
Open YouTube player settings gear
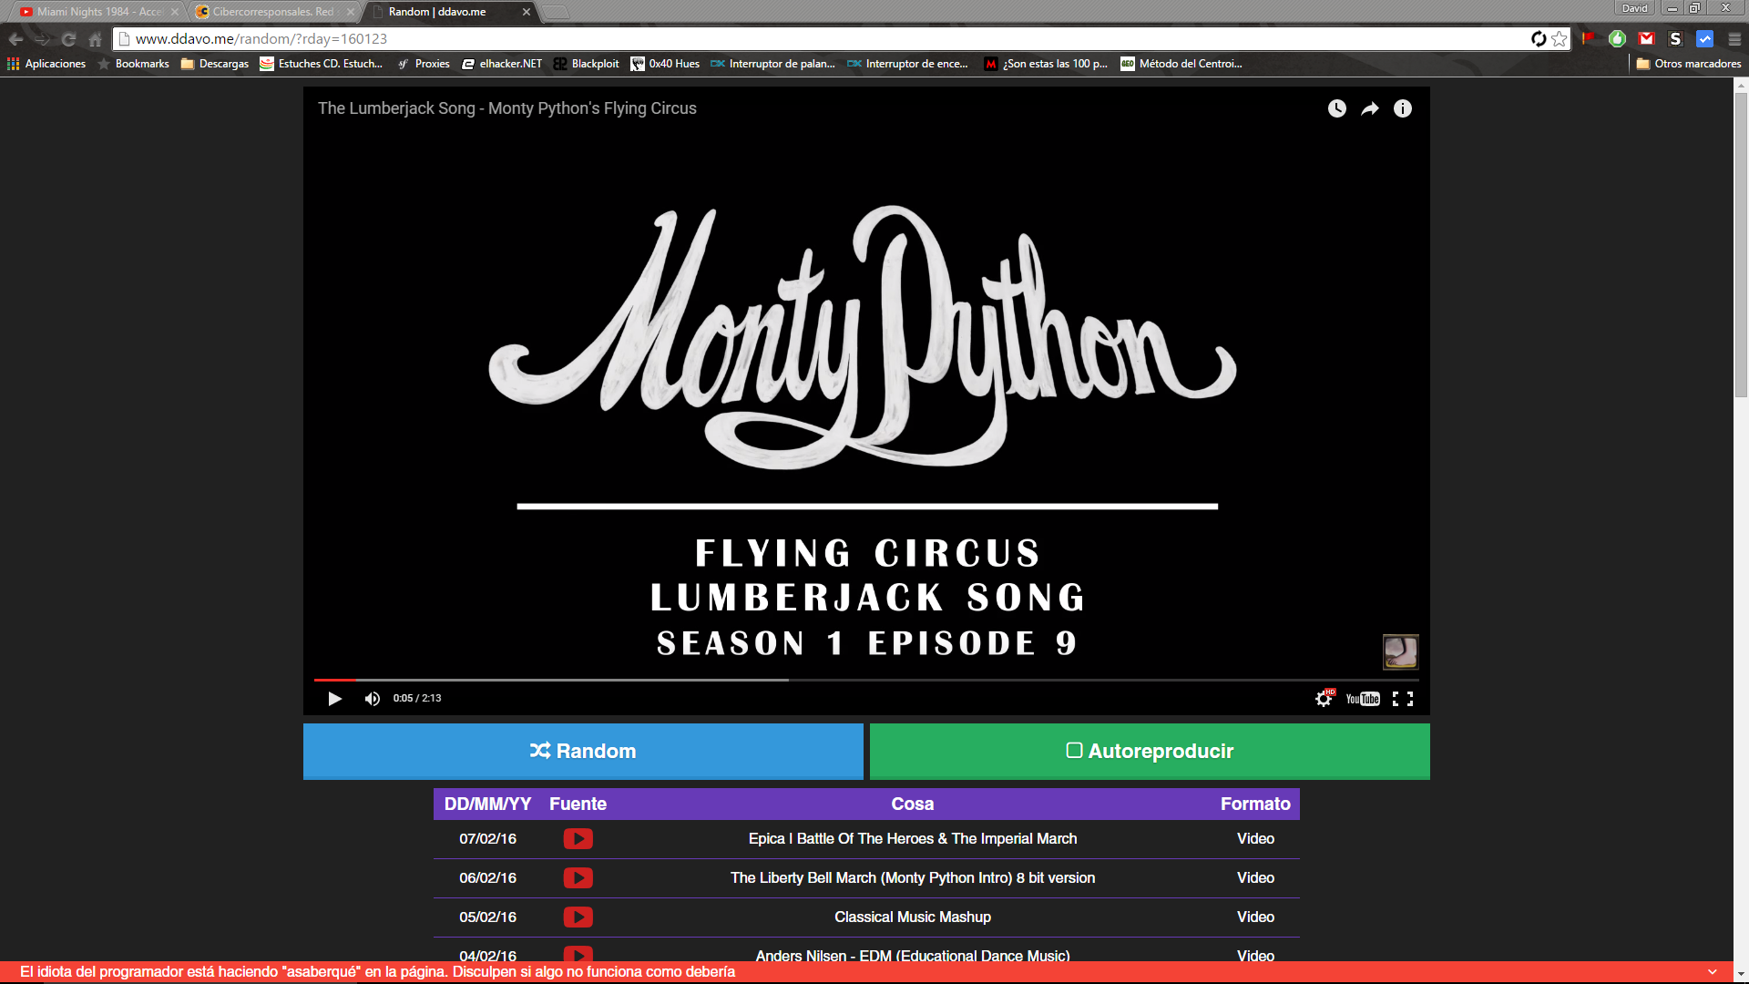(1324, 699)
